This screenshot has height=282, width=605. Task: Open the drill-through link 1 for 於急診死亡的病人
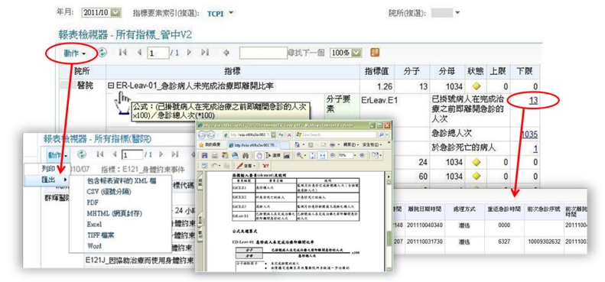[535, 148]
